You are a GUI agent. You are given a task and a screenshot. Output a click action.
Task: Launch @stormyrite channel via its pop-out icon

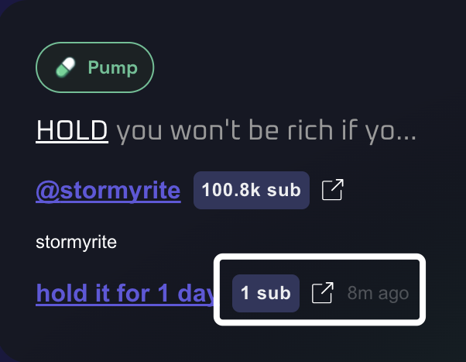pos(331,190)
